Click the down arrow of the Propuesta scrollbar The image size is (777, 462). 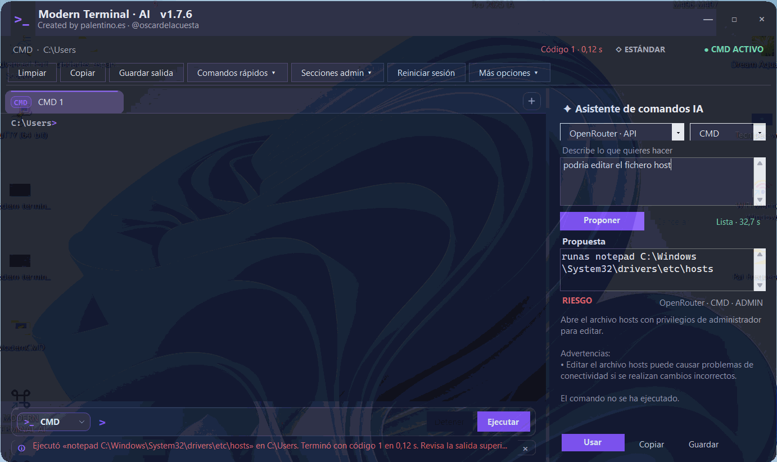(760, 286)
